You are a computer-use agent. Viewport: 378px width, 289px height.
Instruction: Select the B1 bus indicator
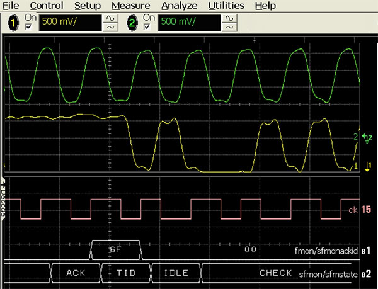pos(366,251)
